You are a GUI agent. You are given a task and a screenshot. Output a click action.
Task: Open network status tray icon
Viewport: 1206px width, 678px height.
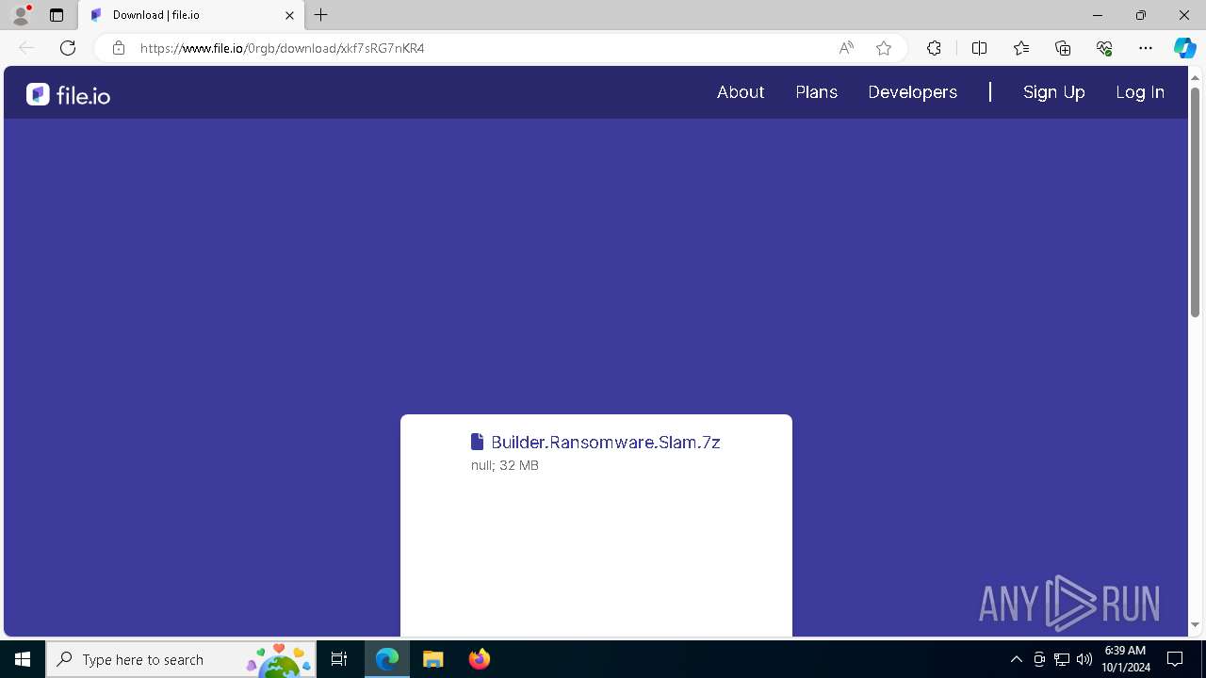tap(1062, 659)
